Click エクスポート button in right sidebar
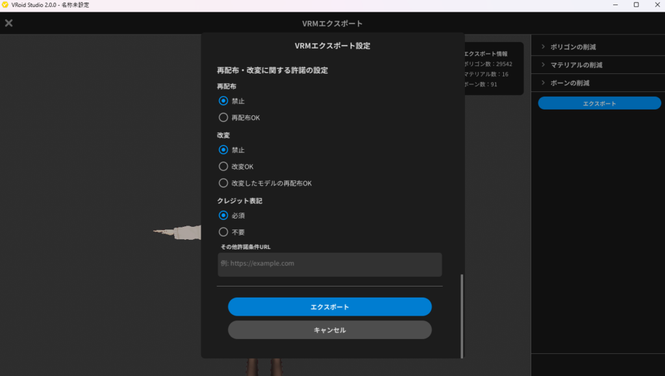The width and height of the screenshot is (665, 376). [x=599, y=104]
